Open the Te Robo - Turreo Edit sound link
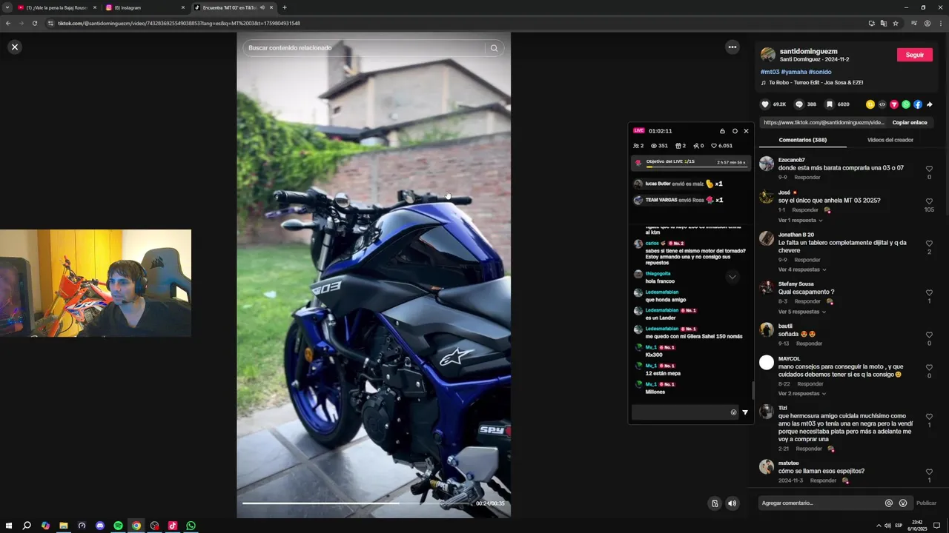949x533 pixels. point(816,82)
